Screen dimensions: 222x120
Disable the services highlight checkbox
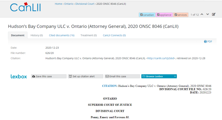pos(176,15)
